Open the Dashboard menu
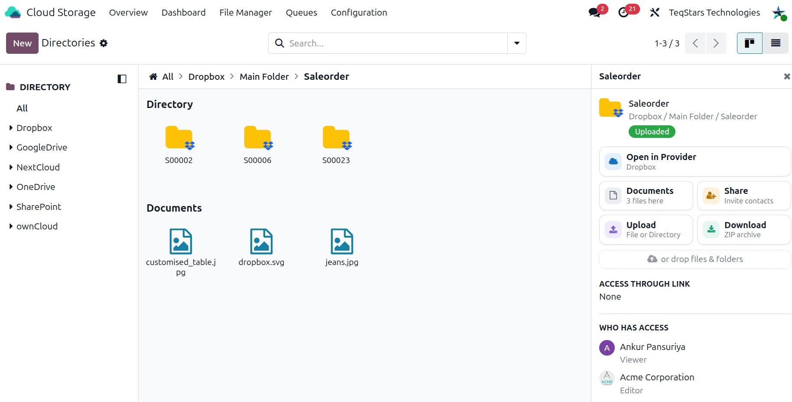This screenshot has width=792, height=402. coord(184,13)
